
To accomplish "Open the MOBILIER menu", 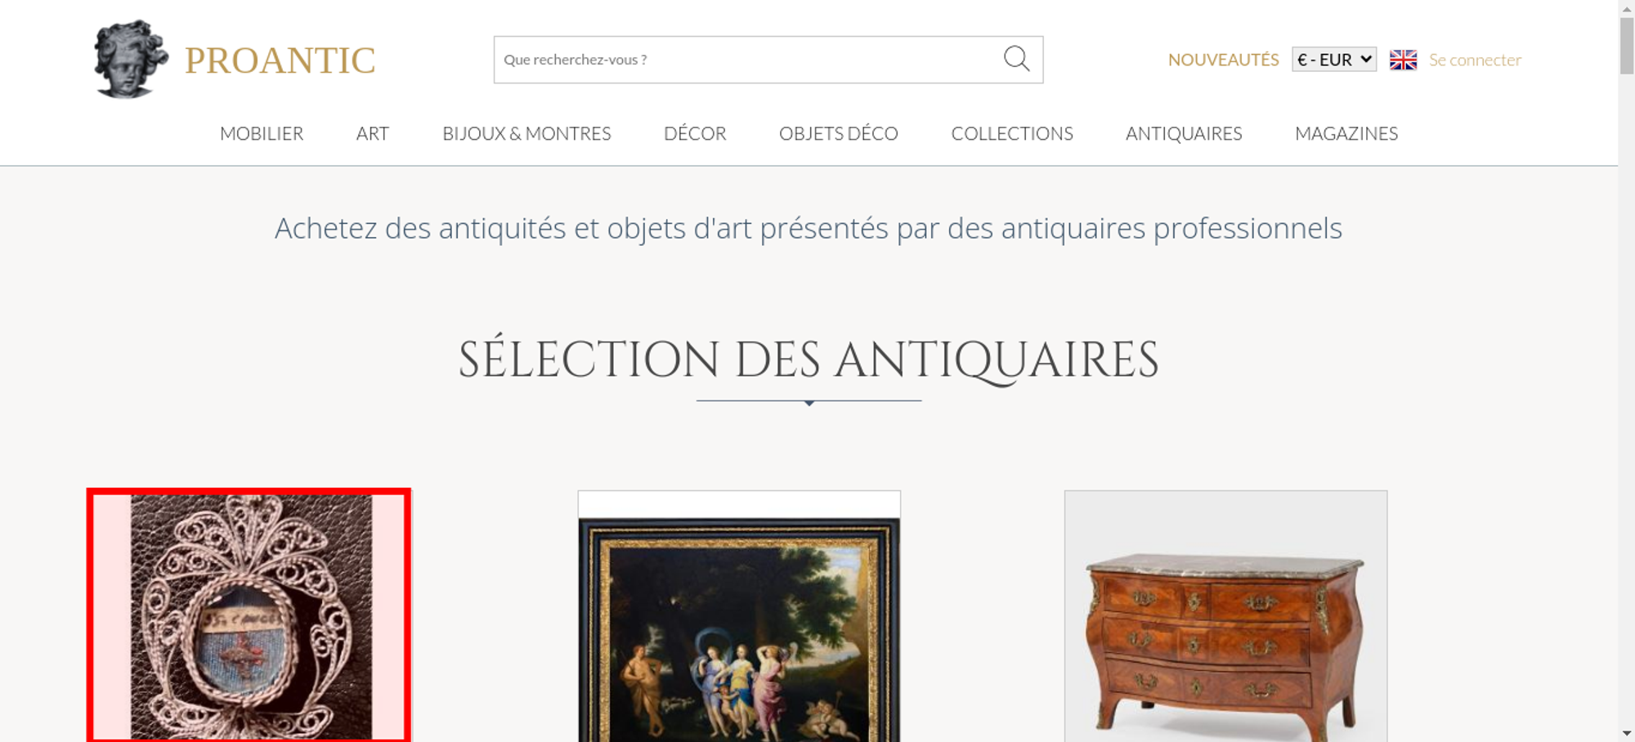I will pos(262,133).
